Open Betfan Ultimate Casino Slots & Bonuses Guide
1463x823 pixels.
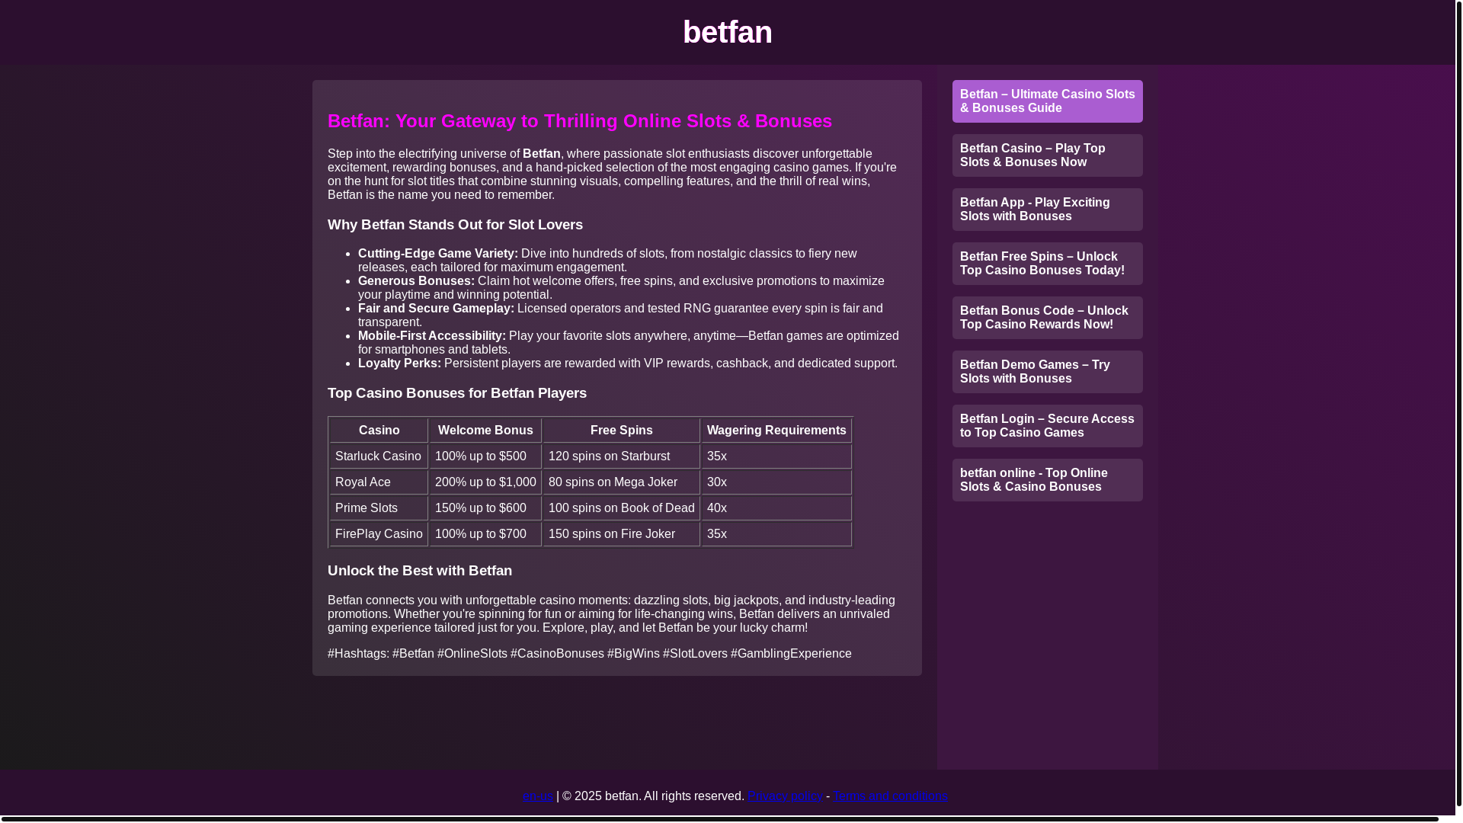click(1047, 101)
